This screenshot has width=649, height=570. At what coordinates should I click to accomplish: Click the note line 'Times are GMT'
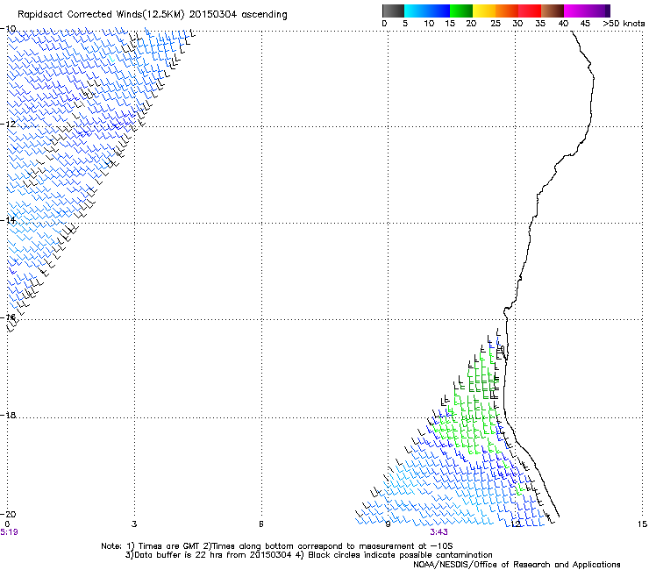[x=168, y=546]
